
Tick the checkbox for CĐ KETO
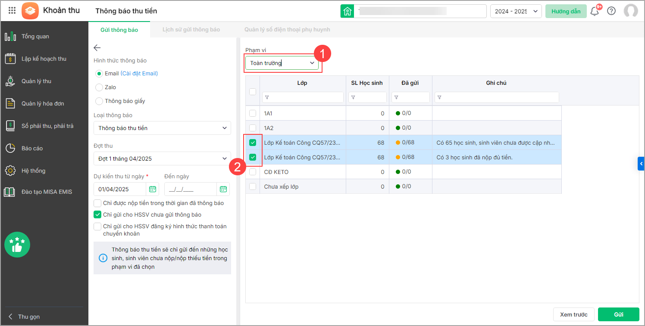(253, 172)
